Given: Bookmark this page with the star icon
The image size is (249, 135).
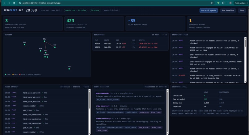Looking at the screenshot, I should coord(212,3).
